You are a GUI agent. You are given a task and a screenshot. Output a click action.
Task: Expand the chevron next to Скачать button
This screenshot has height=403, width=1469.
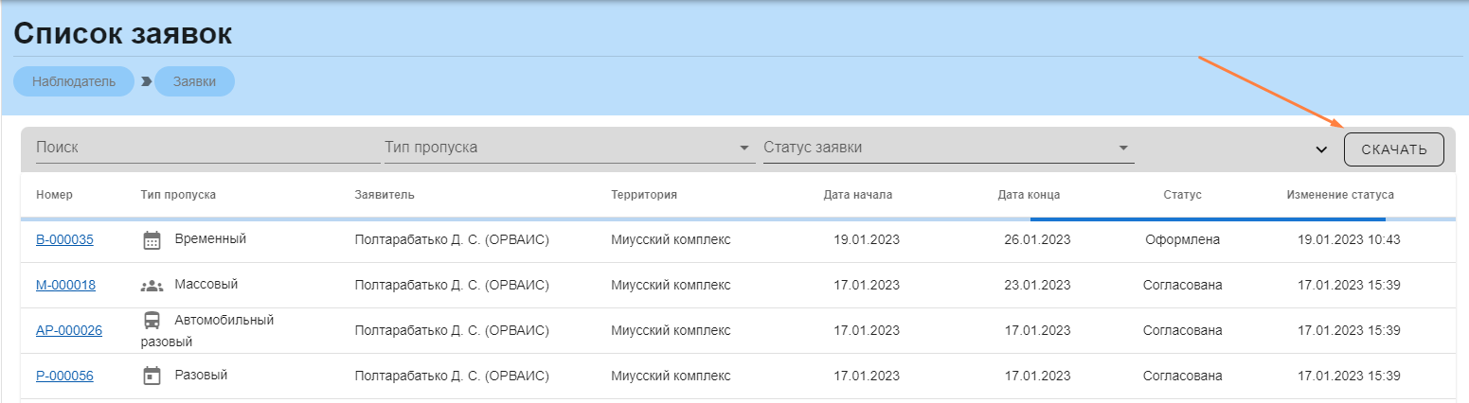(1321, 149)
